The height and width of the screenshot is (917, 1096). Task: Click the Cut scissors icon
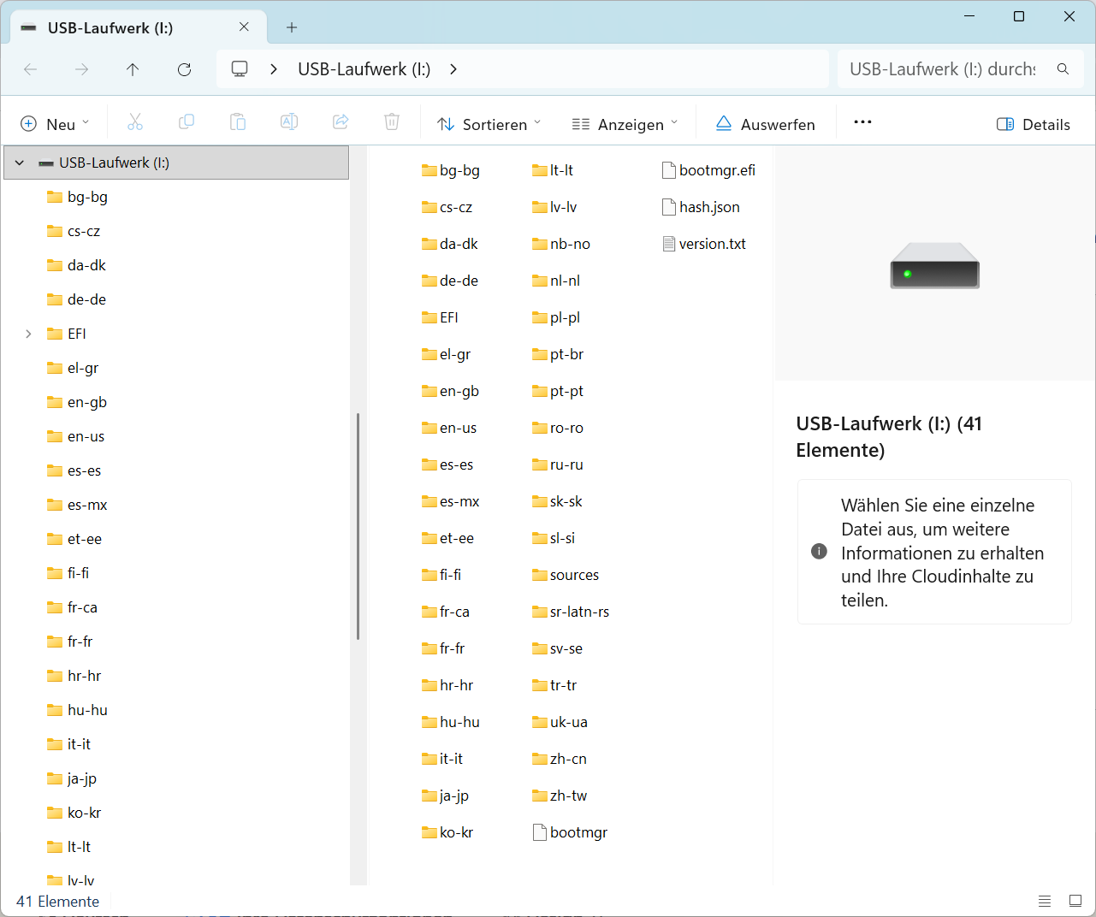[x=135, y=122]
